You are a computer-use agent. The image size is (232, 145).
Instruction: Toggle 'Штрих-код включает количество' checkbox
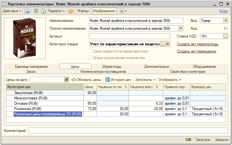[91, 57]
